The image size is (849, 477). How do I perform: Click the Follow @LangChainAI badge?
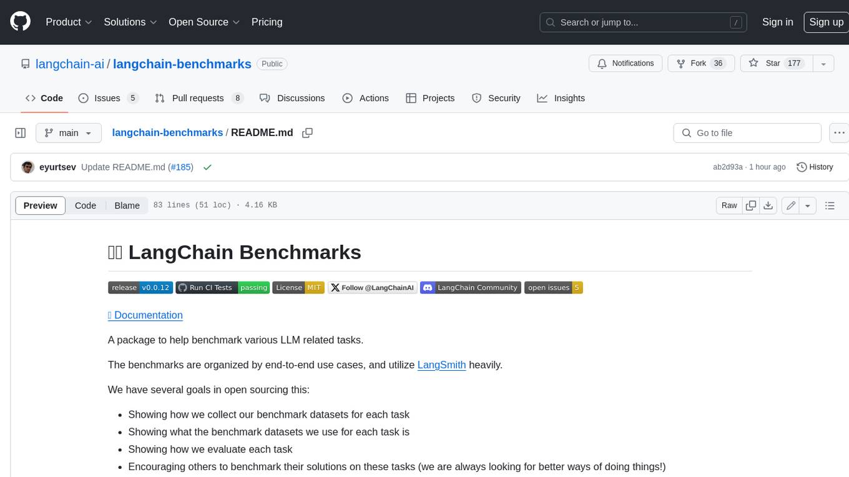pyautogui.click(x=373, y=288)
